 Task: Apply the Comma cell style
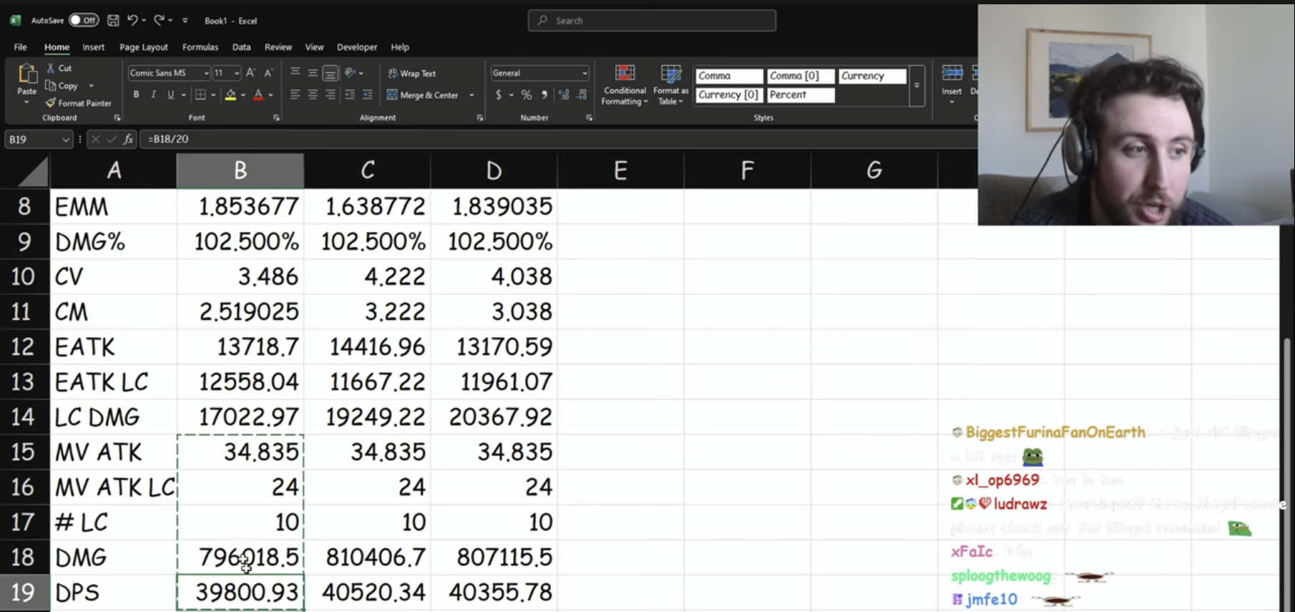pos(728,76)
